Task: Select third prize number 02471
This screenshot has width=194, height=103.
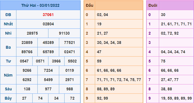Action: [x=70, y=52]
